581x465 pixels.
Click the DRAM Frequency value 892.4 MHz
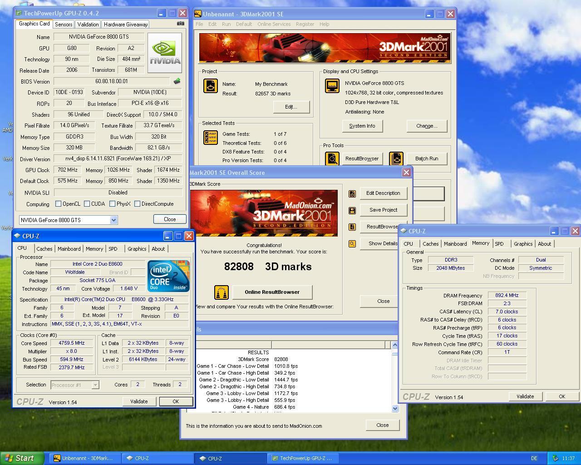tap(507, 295)
